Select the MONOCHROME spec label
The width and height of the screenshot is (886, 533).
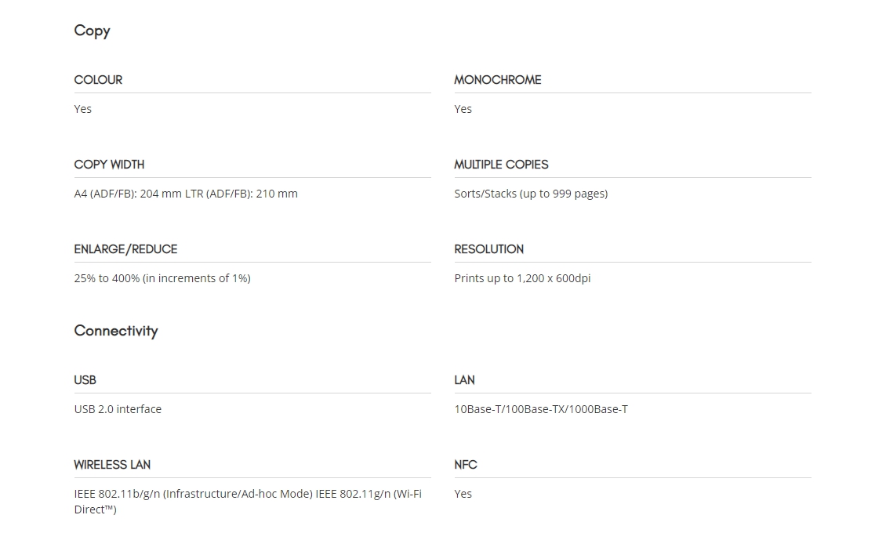pyautogui.click(x=498, y=80)
